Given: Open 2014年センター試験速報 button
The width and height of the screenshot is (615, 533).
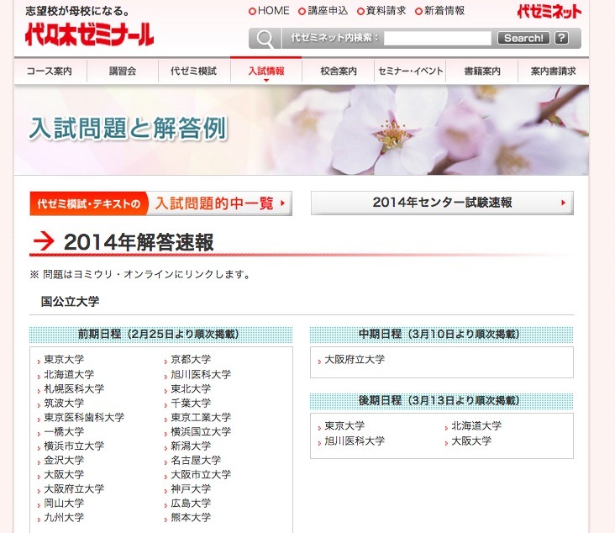Looking at the screenshot, I should (x=442, y=203).
